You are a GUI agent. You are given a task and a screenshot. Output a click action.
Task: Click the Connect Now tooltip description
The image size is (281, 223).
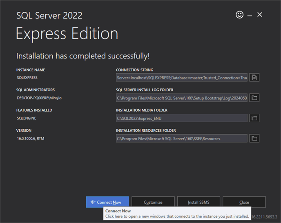(177, 216)
